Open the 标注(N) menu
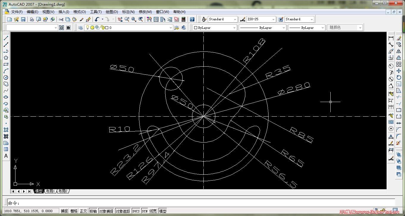The width and height of the screenshot is (405, 216). coord(128,12)
